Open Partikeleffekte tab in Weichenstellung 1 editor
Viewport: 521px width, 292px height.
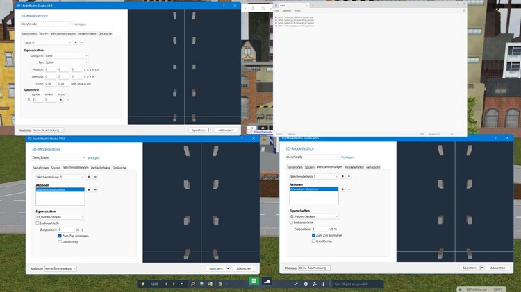[x=353, y=167]
